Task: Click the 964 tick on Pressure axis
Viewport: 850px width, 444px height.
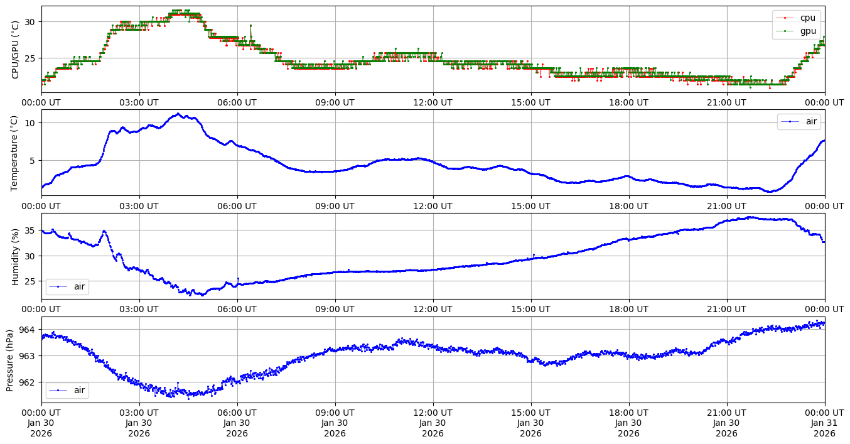Action: [x=29, y=330]
